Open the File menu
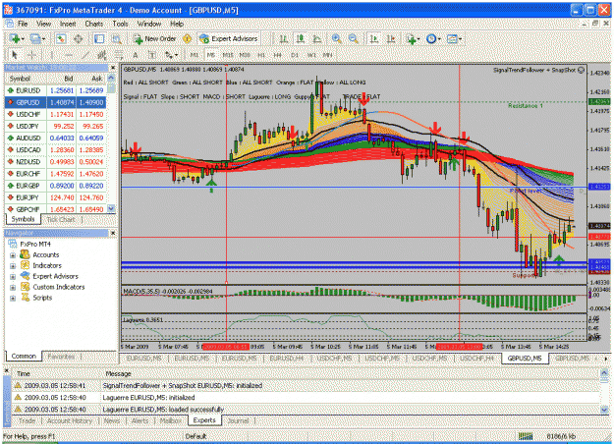614x444 pixels. pos(23,24)
